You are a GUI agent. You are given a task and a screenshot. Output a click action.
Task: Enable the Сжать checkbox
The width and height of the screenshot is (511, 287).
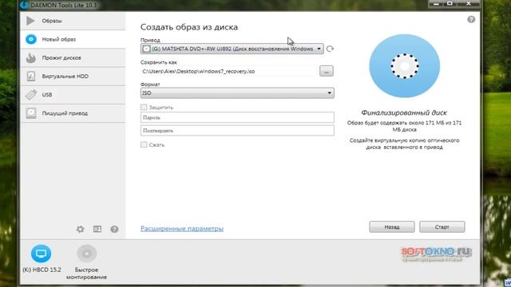[x=144, y=144]
